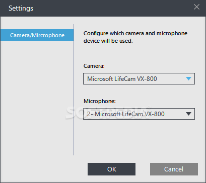Click the "device will be used." text line
Image resolution: width=206 pixels, height=183 pixels.
[108, 41]
